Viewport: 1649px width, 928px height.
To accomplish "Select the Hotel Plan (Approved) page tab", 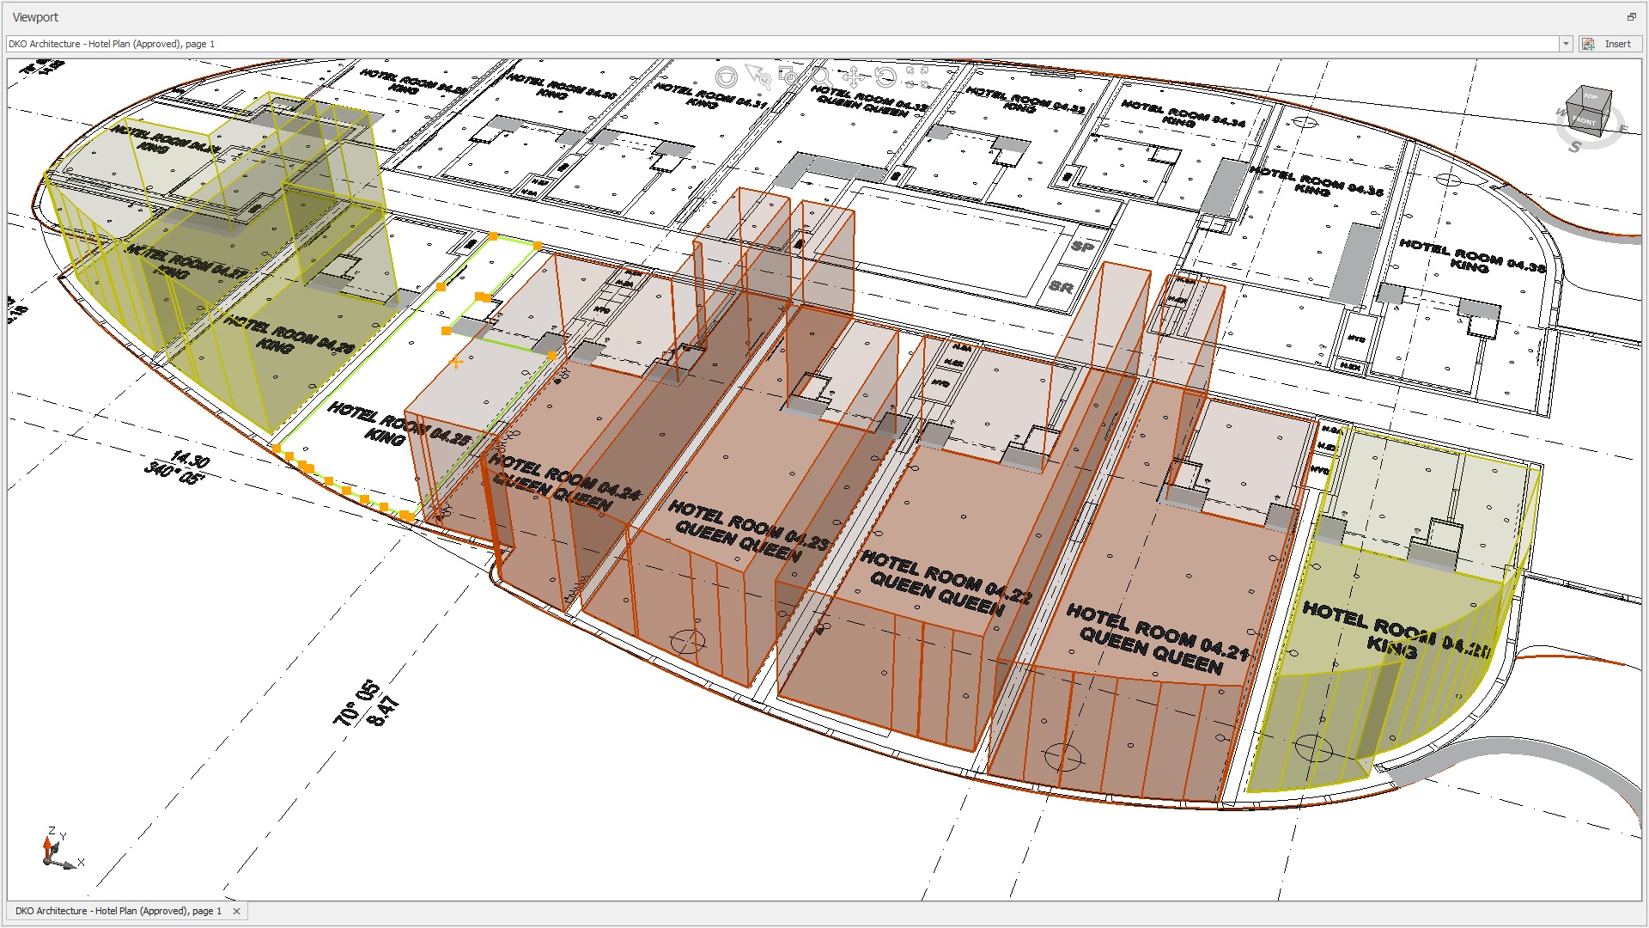I will pyautogui.click(x=119, y=911).
